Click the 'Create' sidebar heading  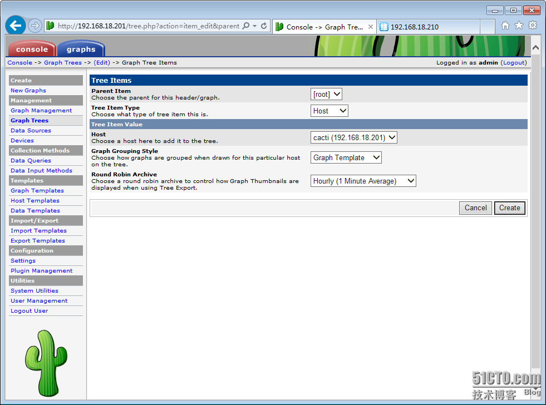[46, 80]
